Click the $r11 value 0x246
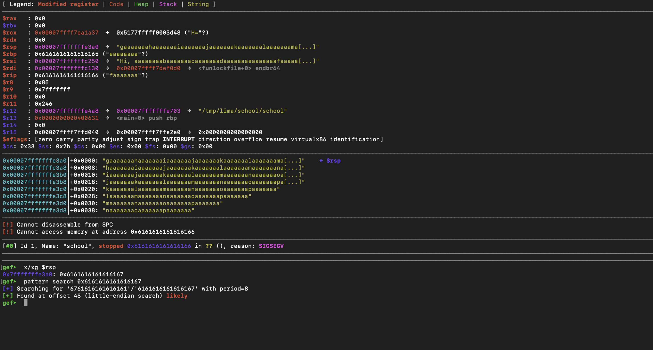653x350 pixels. [43, 104]
